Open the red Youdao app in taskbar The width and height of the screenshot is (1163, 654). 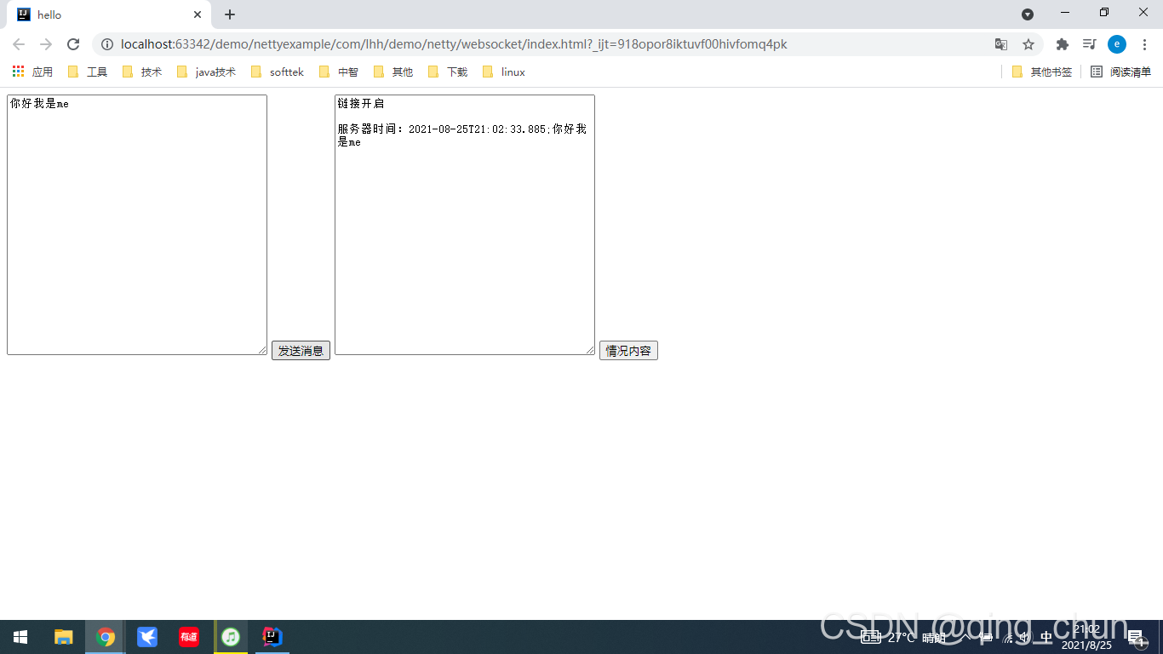point(189,637)
